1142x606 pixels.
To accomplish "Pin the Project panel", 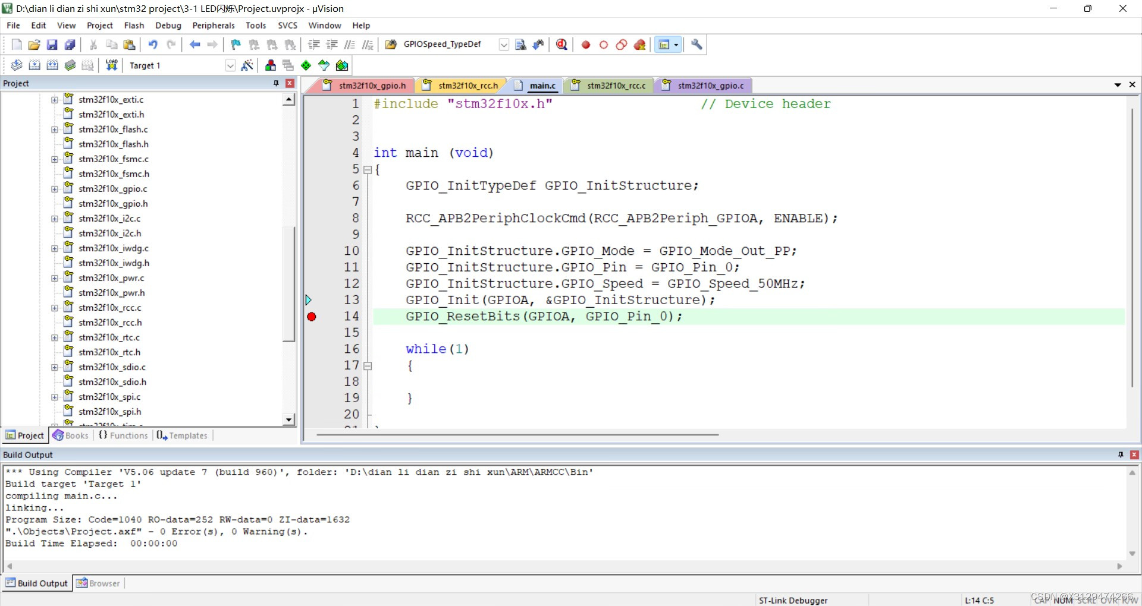I will (x=275, y=83).
